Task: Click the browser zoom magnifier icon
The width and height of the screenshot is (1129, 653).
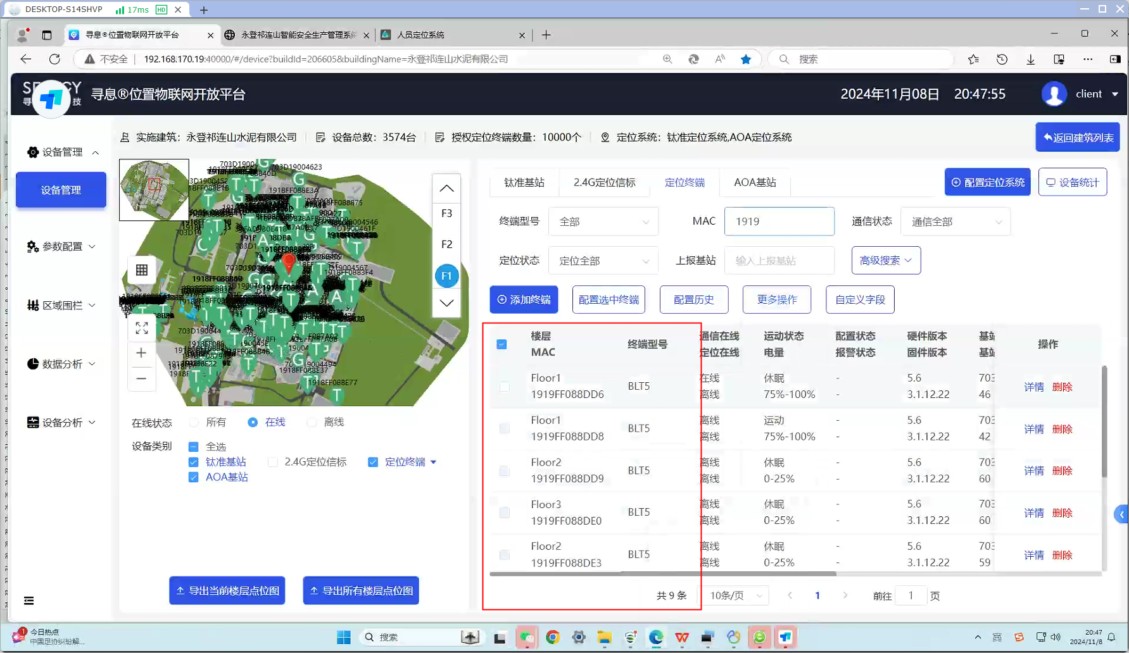Action: (667, 59)
